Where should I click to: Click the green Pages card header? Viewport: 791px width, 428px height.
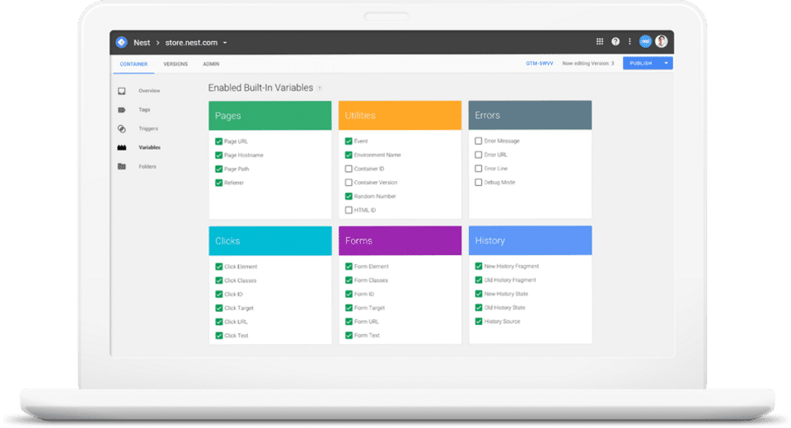pos(270,115)
